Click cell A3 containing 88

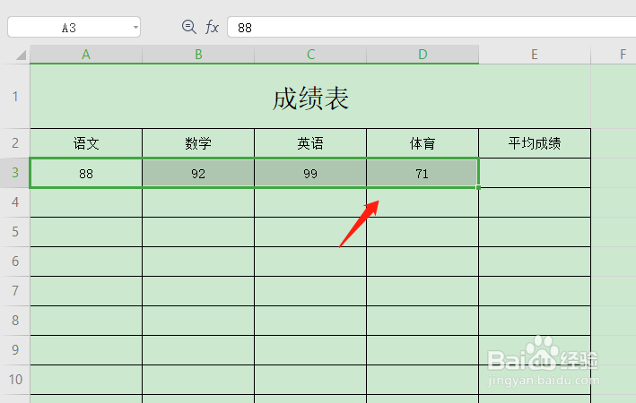point(86,174)
